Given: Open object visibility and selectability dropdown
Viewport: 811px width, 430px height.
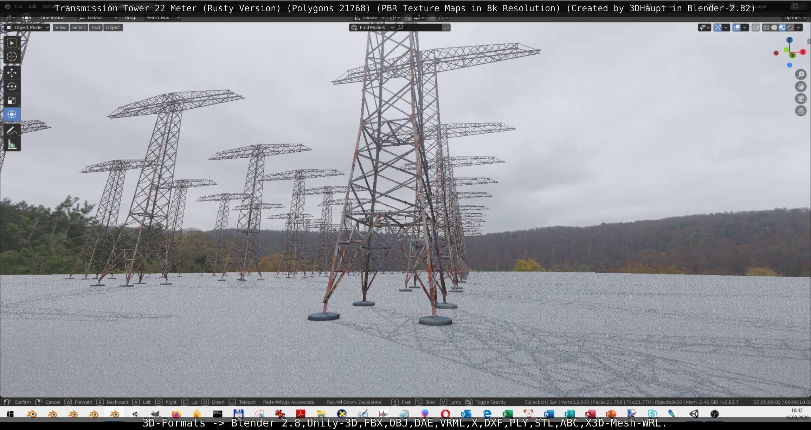Looking at the screenshot, I should [704, 27].
